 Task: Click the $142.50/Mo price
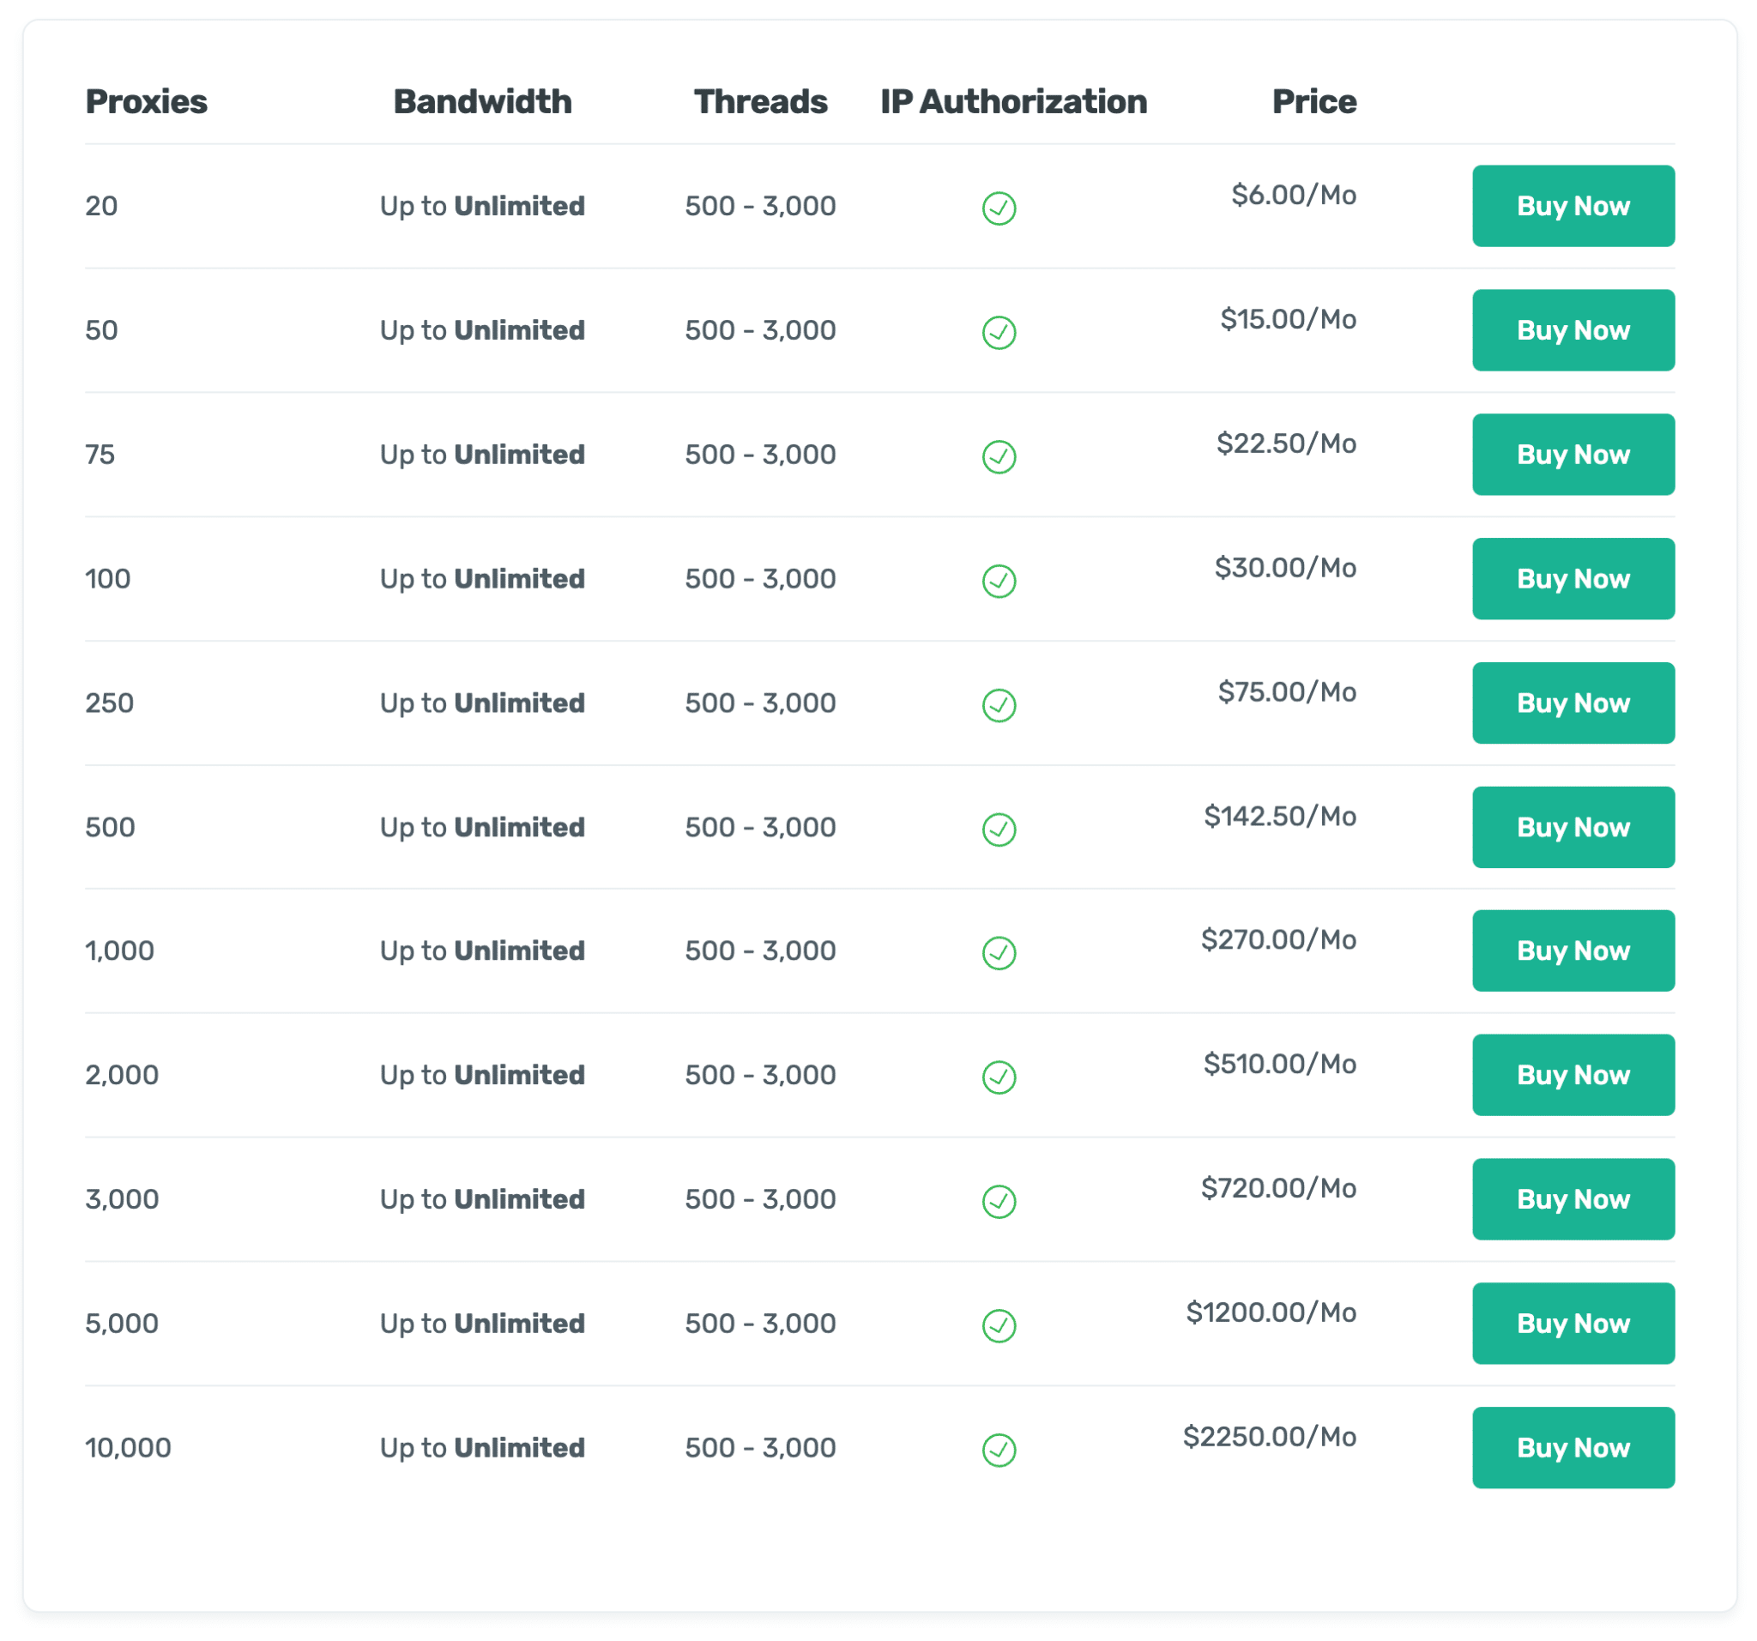pos(1281,816)
